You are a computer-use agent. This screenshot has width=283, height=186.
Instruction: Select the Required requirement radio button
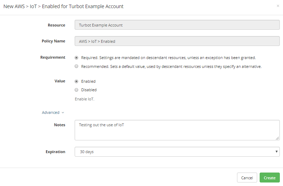pyautogui.click(x=76, y=58)
